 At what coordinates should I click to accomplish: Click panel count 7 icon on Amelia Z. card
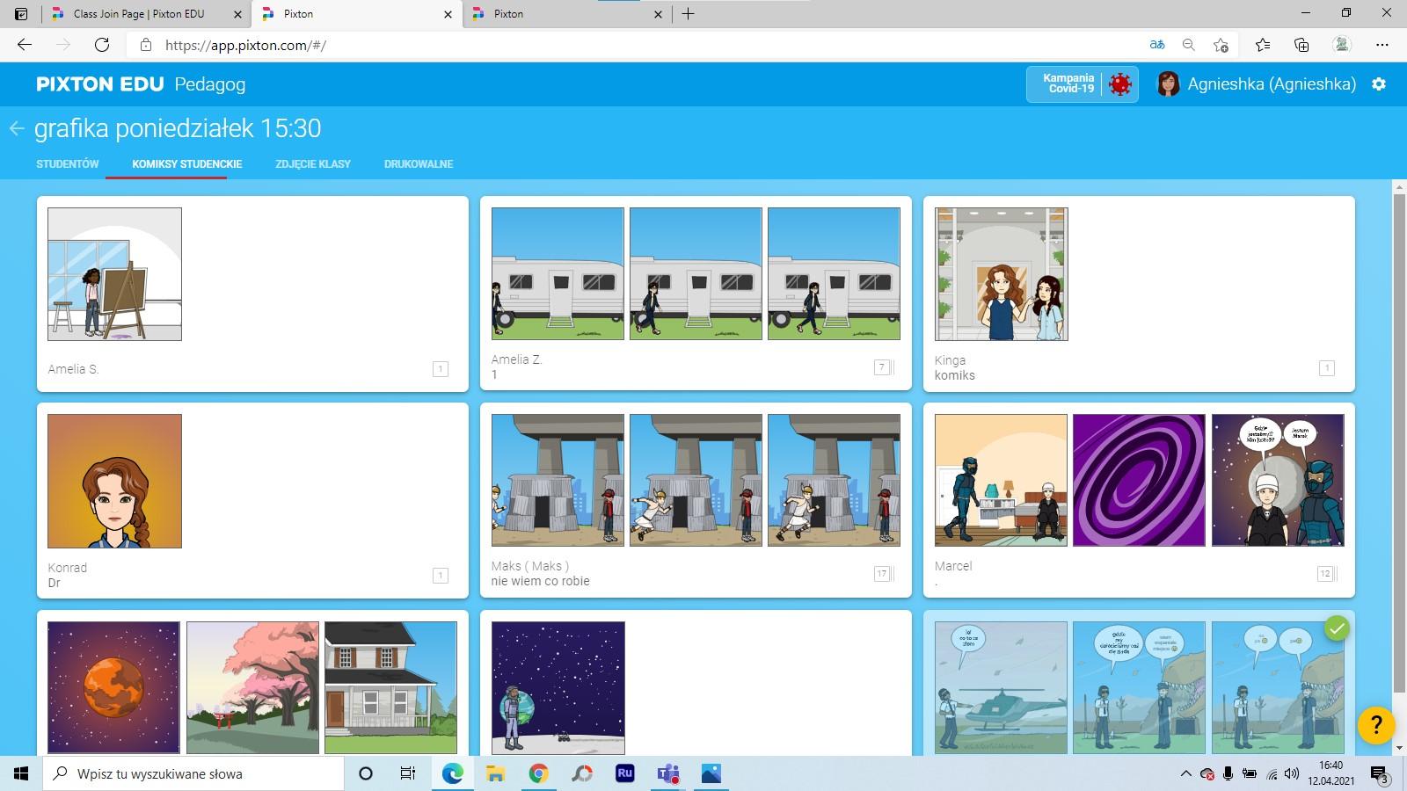[x=883, y=367]
